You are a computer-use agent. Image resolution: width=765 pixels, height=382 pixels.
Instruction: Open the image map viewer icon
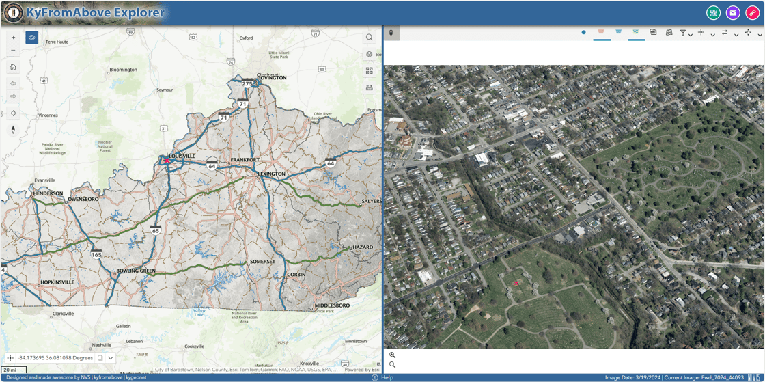669,32
